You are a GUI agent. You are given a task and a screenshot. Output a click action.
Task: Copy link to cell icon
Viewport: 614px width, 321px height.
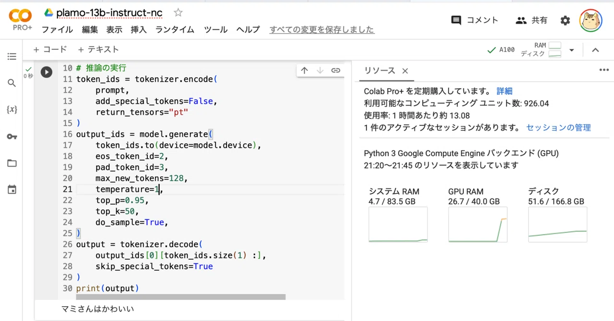click(336, 70)
